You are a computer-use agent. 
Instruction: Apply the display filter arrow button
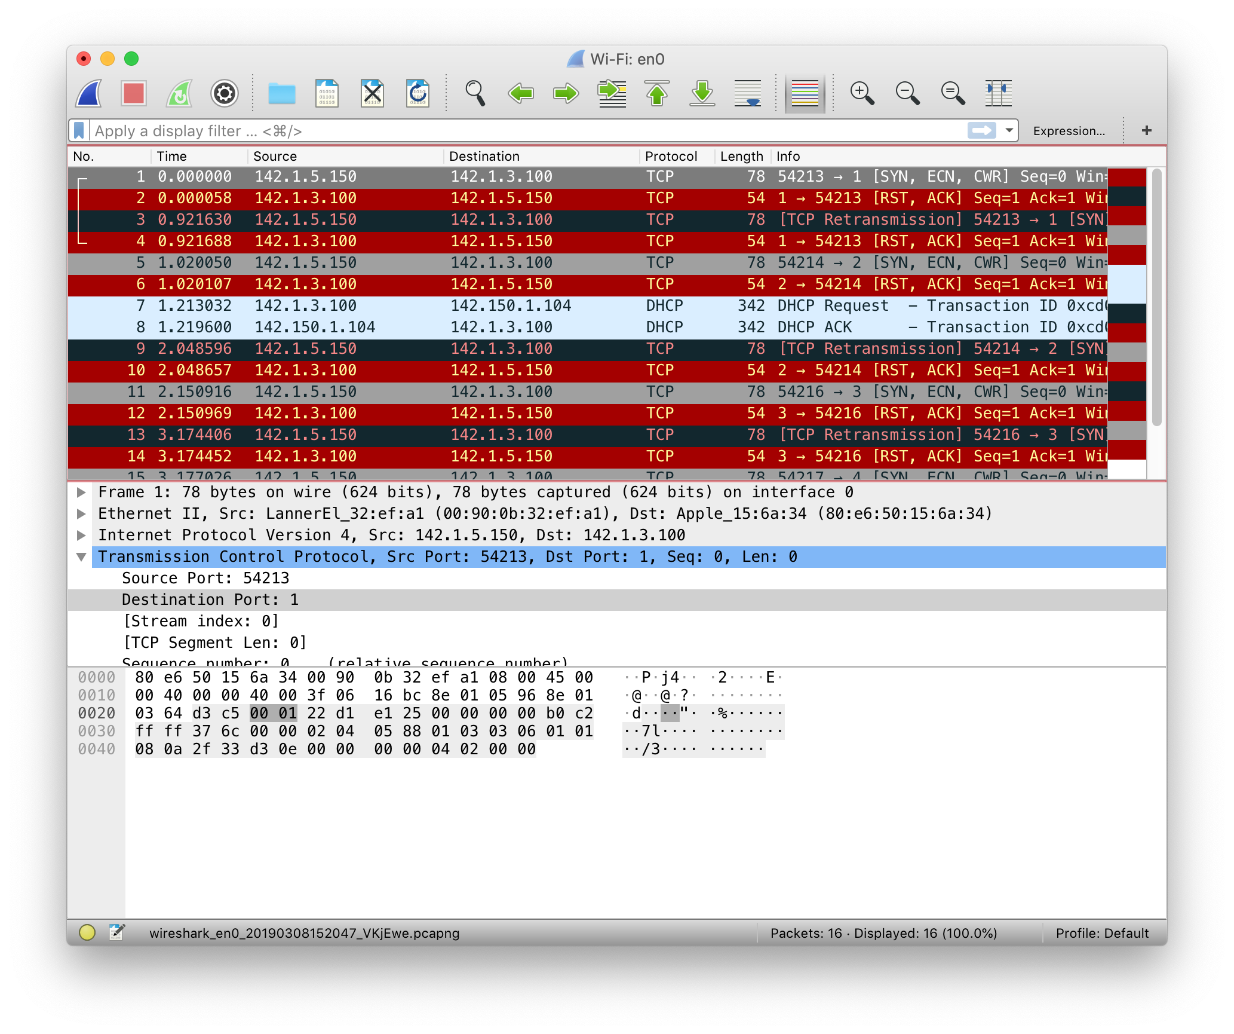point(981,130)
